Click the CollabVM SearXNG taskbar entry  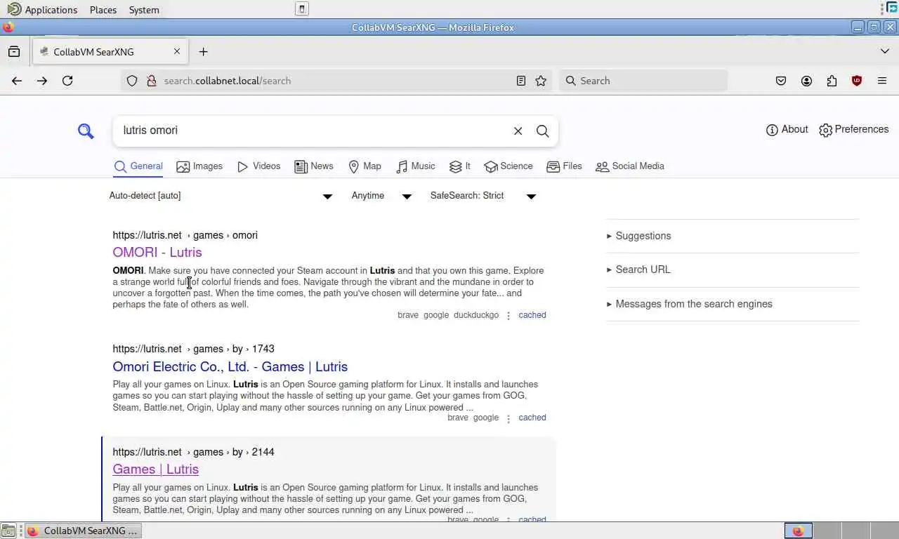tap(83, 531)
